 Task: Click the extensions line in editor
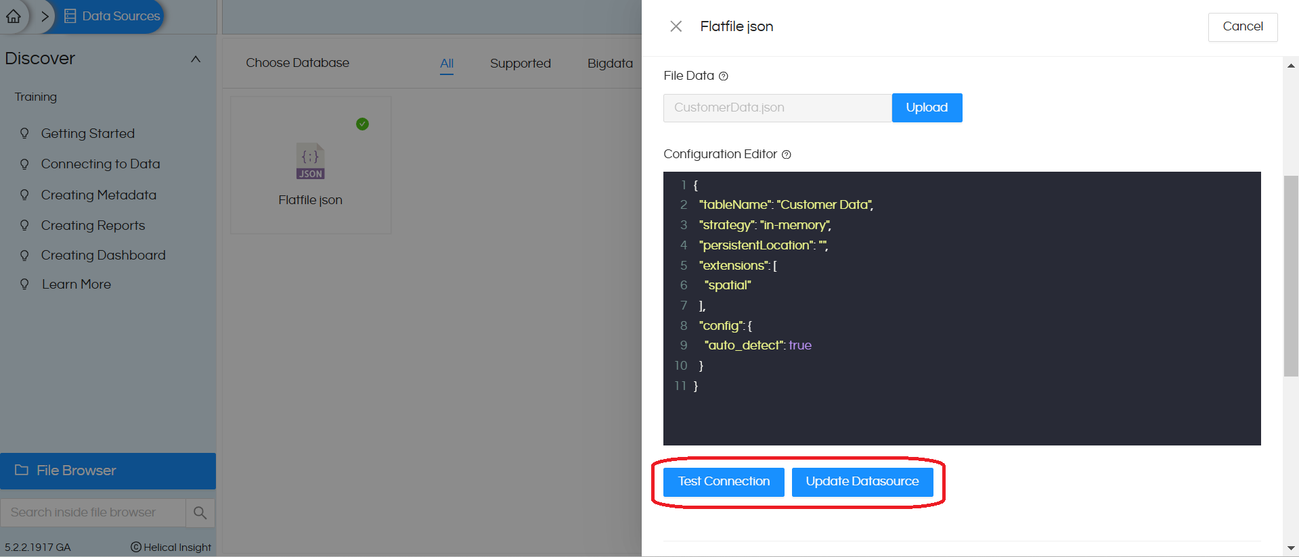(738, 266)
